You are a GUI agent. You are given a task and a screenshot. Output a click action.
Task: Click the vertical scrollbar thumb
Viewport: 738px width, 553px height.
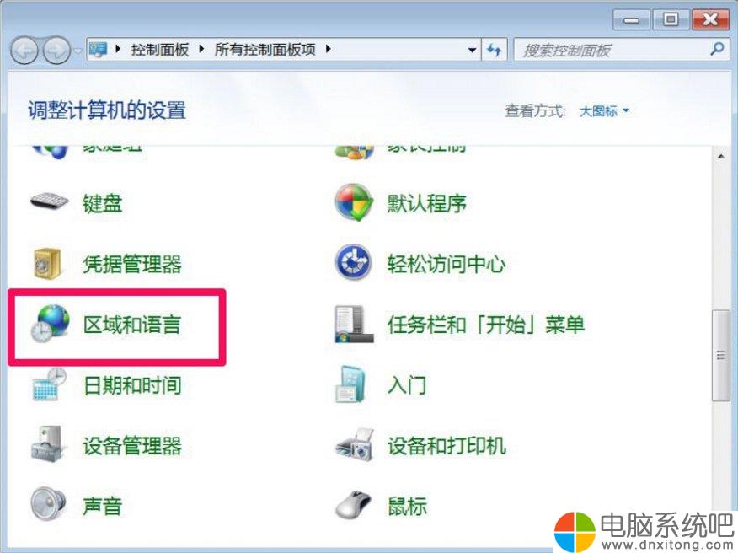tap(720, 356)
